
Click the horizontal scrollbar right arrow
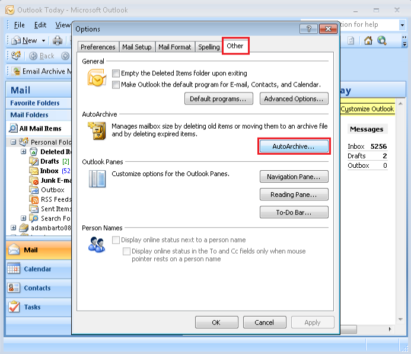(x=390, y=329)
